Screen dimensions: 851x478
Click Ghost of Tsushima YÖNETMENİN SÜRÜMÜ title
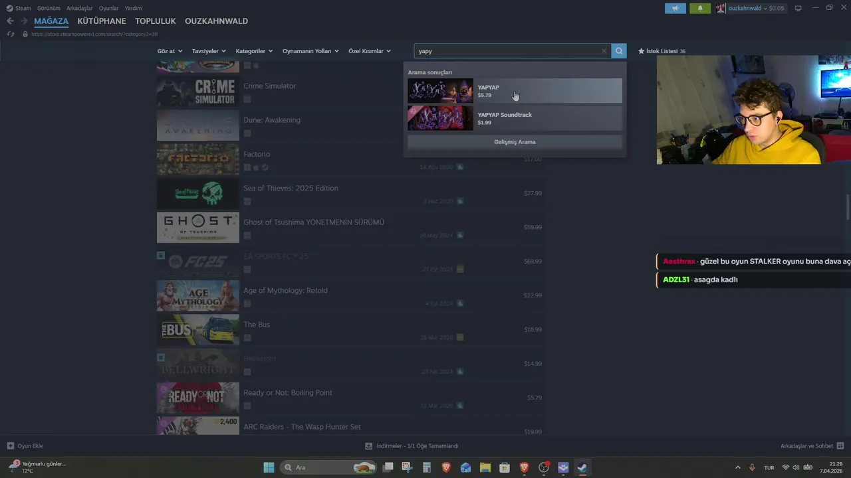tap(314, 222)
